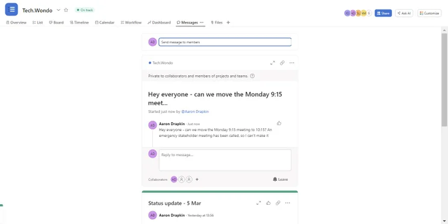
Task: Click the Customize button
Action: pos(429,13)
